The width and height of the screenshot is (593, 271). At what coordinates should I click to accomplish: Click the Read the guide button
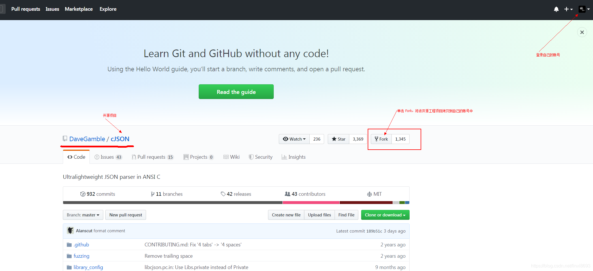click(x=236, y=92)
